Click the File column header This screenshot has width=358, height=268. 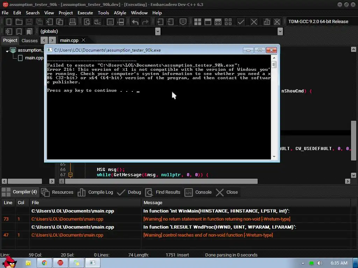click(85, 203)
